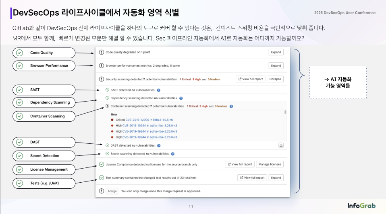Viewport: 386px width, 214px height.
Task: Click the Tests (e.g. jUnit) check icon
Action: point(19,183)
